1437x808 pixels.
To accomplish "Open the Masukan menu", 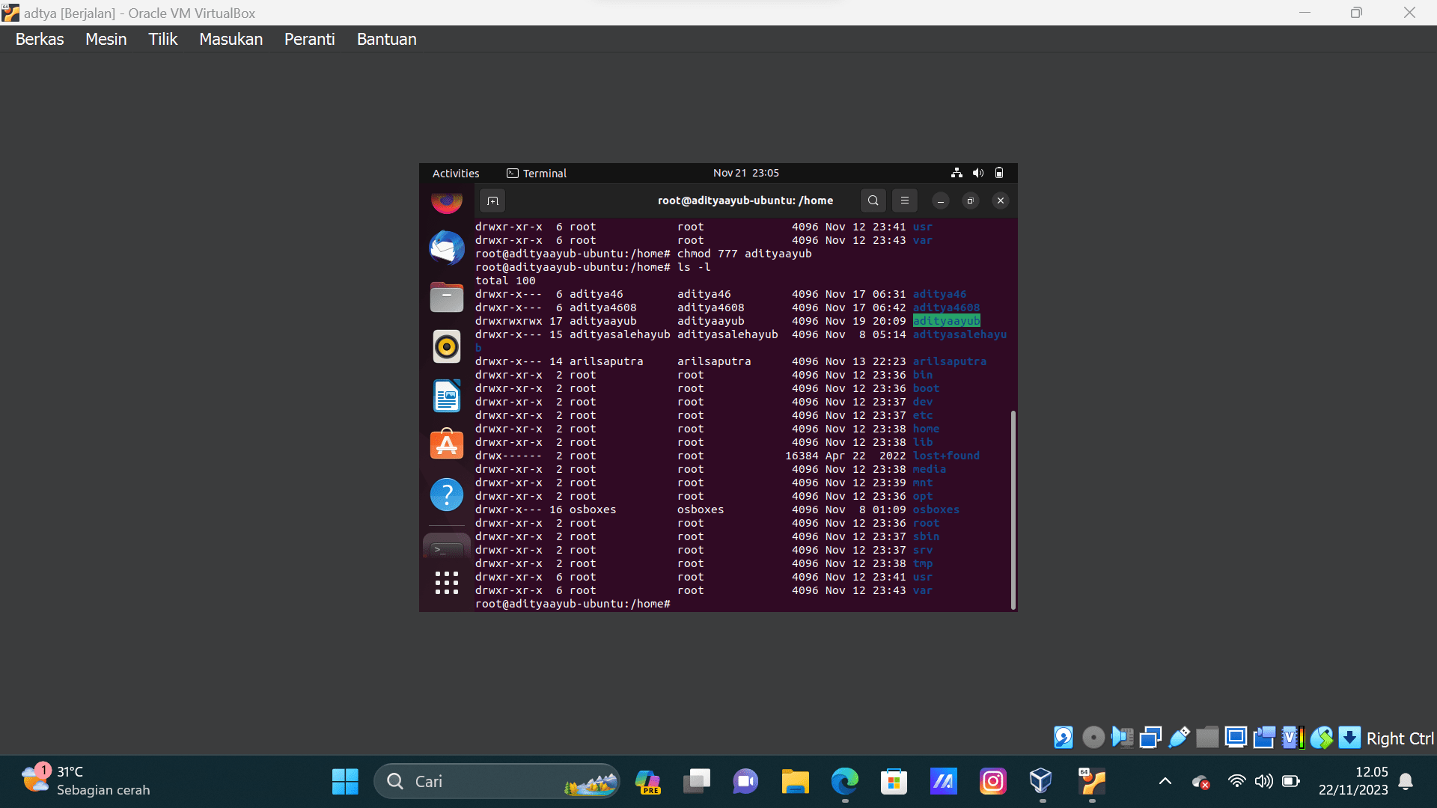I will 231,39.
